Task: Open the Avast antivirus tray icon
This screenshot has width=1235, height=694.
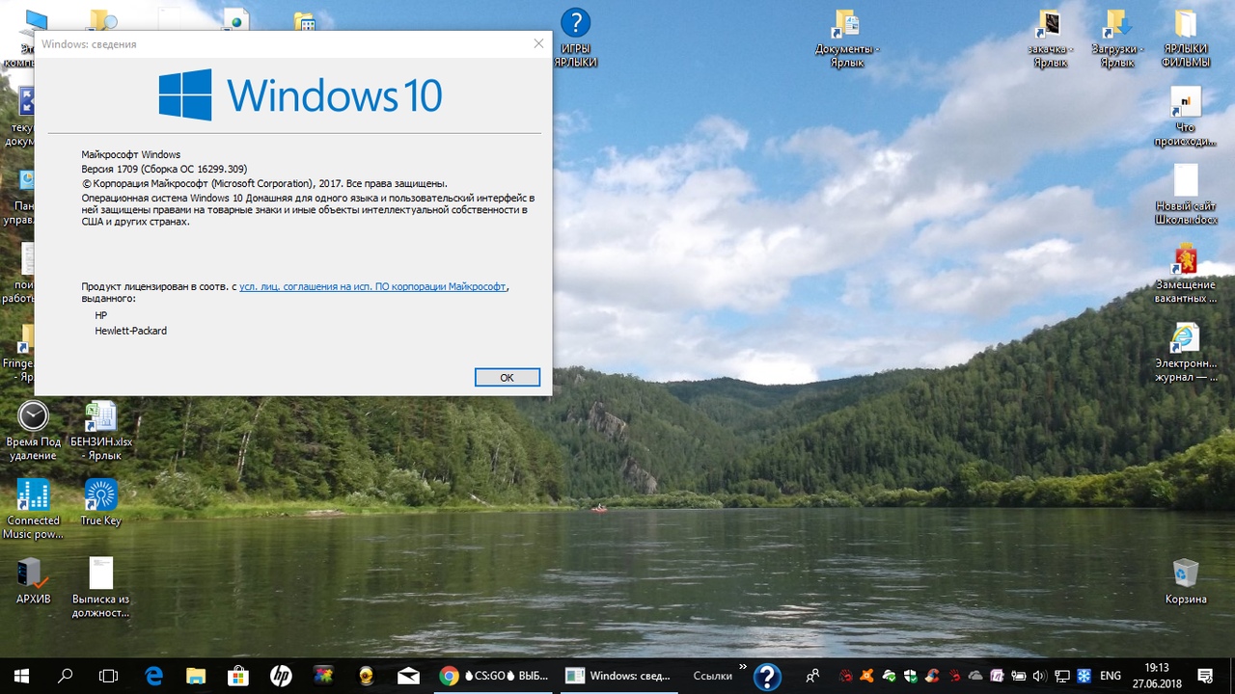Action: coord(867,676)
